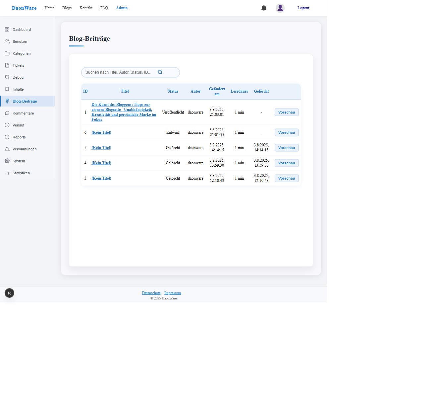The height and width of the screenshot is (403, 436).
Task: Click the Gelöscht column header
Action: coord(261,91)
